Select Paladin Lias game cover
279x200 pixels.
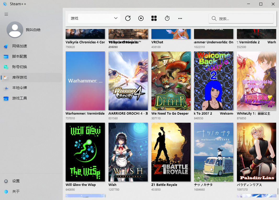tap(257, 152)
